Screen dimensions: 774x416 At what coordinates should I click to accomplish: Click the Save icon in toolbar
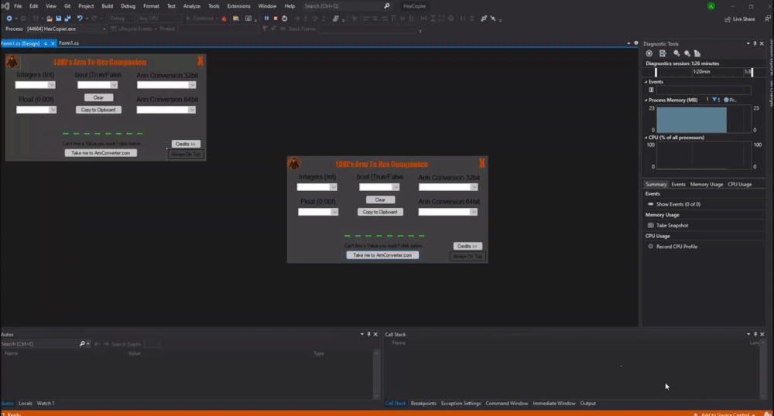pos(58,19)
